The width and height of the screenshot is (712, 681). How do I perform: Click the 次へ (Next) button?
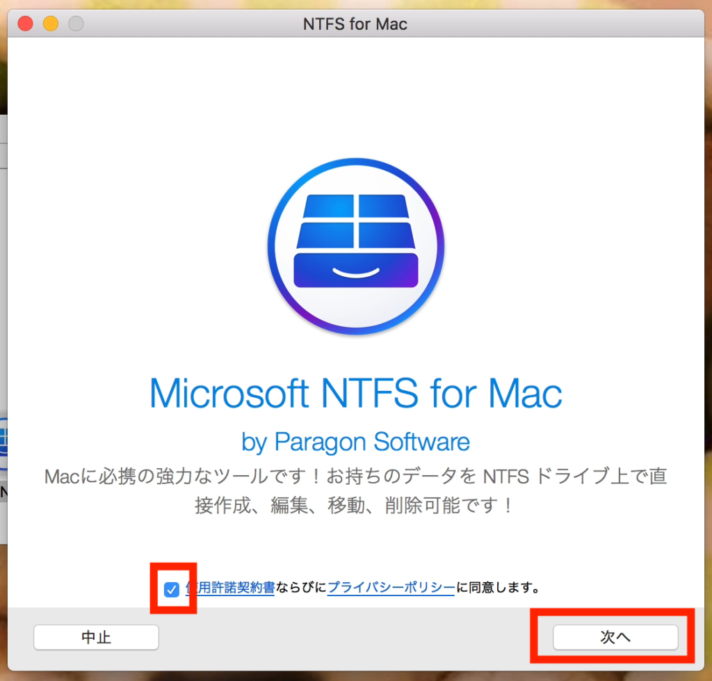[615, 637]
